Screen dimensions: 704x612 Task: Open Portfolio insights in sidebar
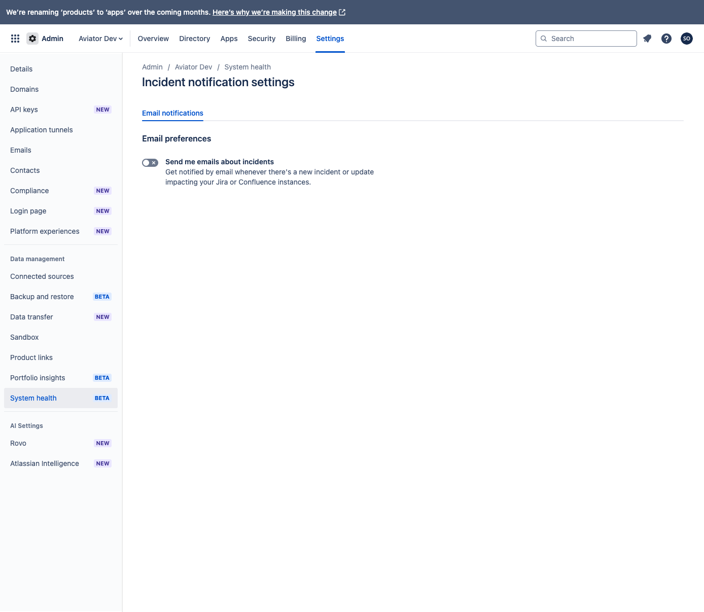[61, 378]
